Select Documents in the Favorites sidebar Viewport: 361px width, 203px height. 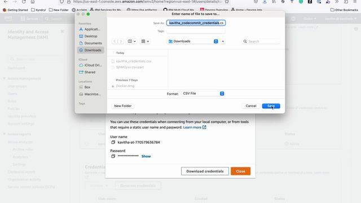90,43
